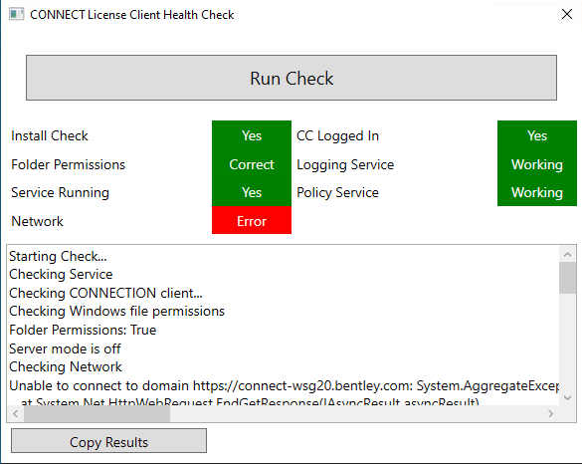Click the 'Install Check' label
This screenshot has width=582, height=464.
(x=50, y=135)
